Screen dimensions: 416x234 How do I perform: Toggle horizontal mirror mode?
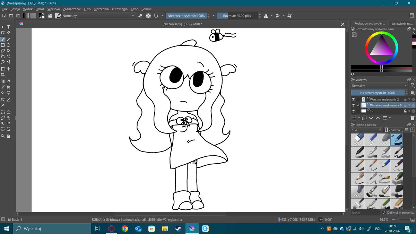(x=266, y=16)
